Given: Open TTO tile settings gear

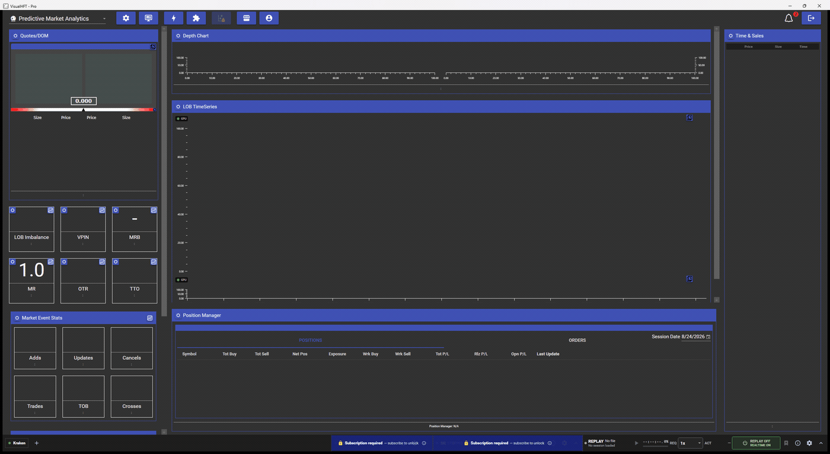Looking at the screenshot, I should [116, 261].
